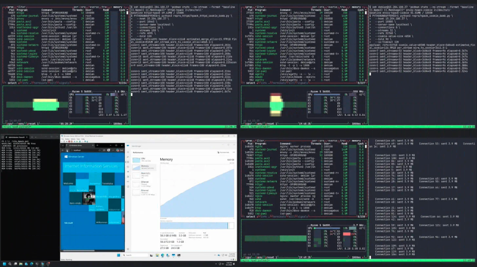The width and height of the screenshot is (477, 267).
Task: Open Task Manager more options ellipsis
Action: (x=234, y=152)
